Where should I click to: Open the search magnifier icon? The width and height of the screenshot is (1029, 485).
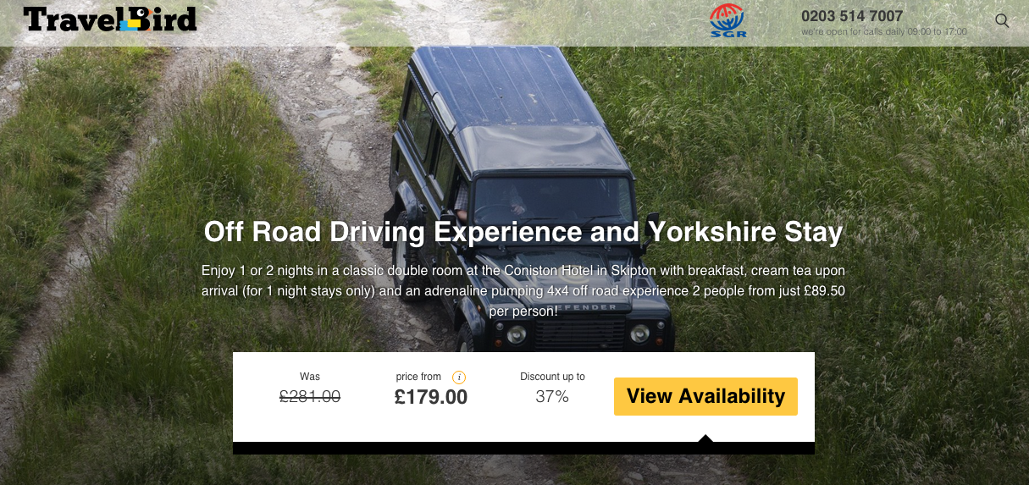click(1002, 21)
